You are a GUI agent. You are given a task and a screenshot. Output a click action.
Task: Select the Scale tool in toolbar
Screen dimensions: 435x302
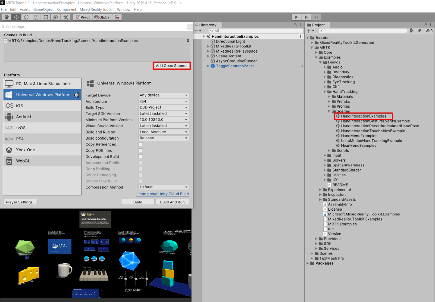click(x=36, y=17)
